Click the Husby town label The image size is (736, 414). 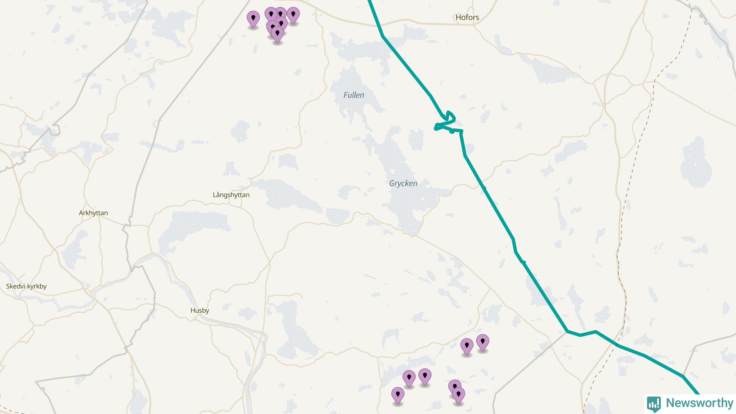click(x=200, y=310)
